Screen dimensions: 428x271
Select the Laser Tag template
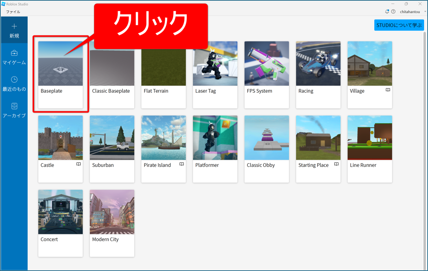click(x=215, y=64)
